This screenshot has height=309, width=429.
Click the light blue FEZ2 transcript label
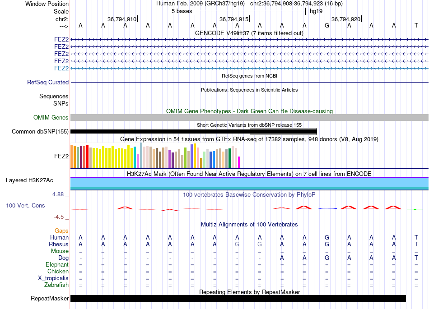61,68
